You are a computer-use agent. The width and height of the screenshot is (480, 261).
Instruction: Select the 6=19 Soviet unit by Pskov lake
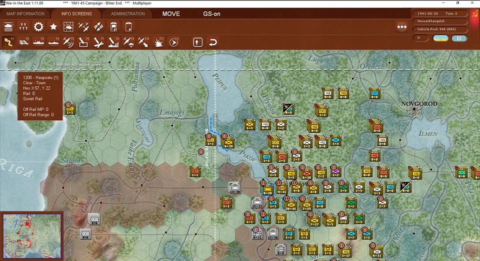click(228, 142)
